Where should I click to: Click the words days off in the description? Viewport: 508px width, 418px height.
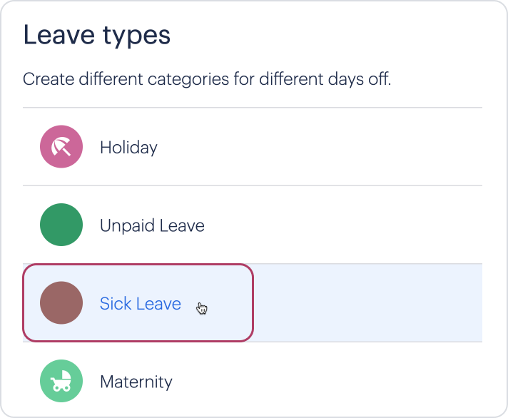point(360,79)
